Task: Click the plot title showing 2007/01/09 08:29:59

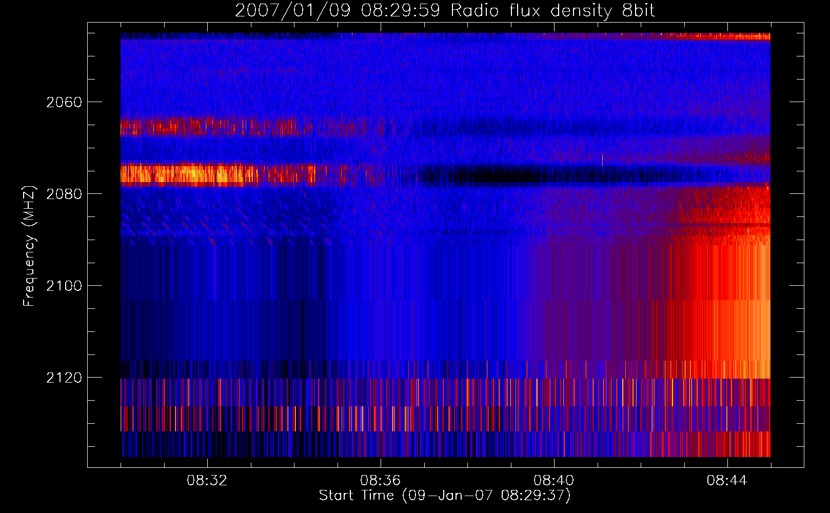Action: (x=445, y=11)
